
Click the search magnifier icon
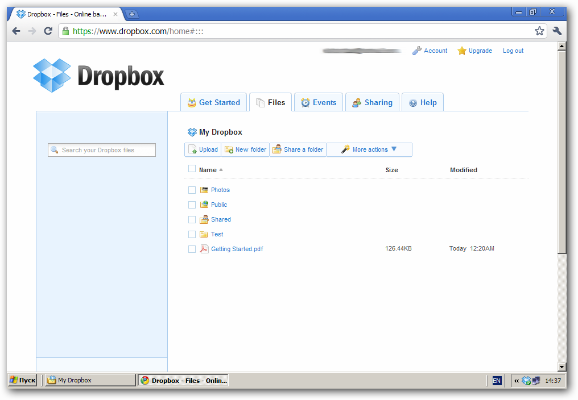(54, 150)
